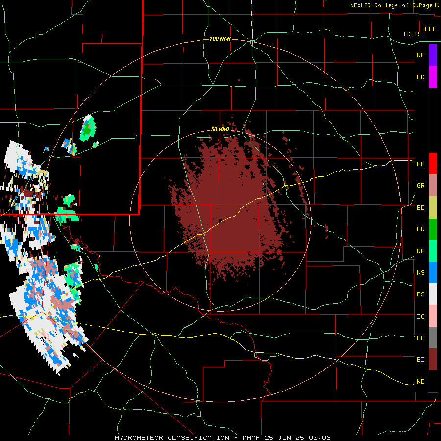Select the "DS" legend label
This screenshot has width=441, height=441.
[x=420, y=294]
